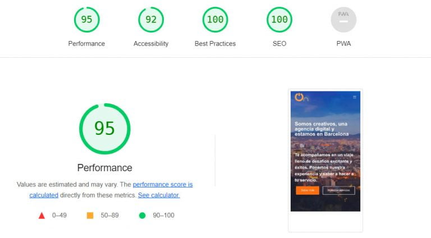Screen dimensions: 431x238
Task: Open the "See calculator." link
Action: (x=159, y=195)
